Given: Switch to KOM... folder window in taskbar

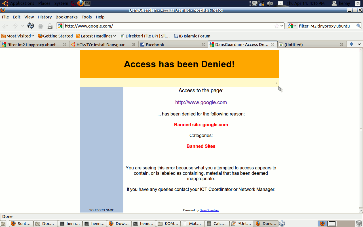Looking at the screenshot, I should 169,224.
